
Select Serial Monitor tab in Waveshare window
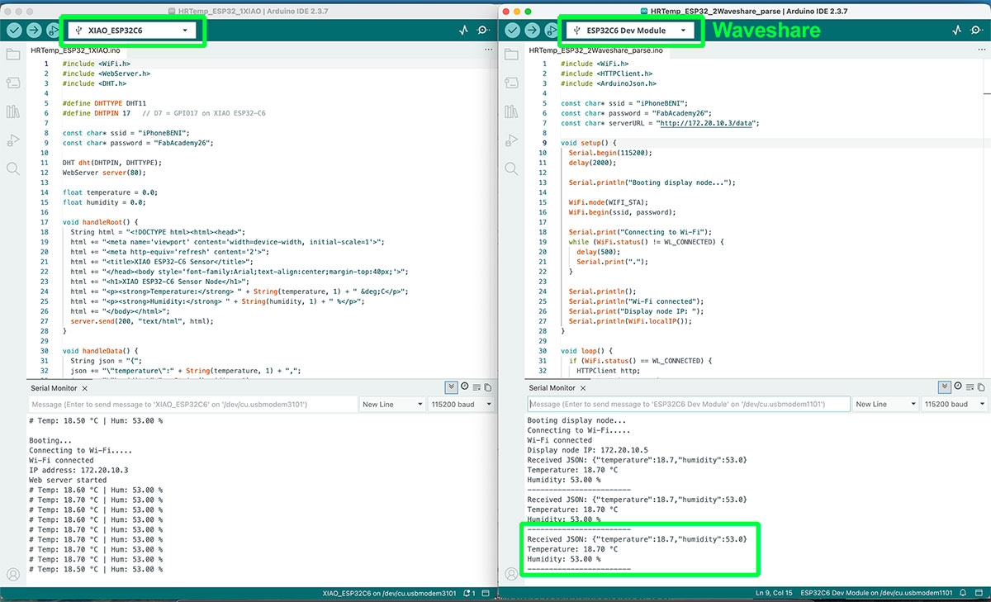552,387
